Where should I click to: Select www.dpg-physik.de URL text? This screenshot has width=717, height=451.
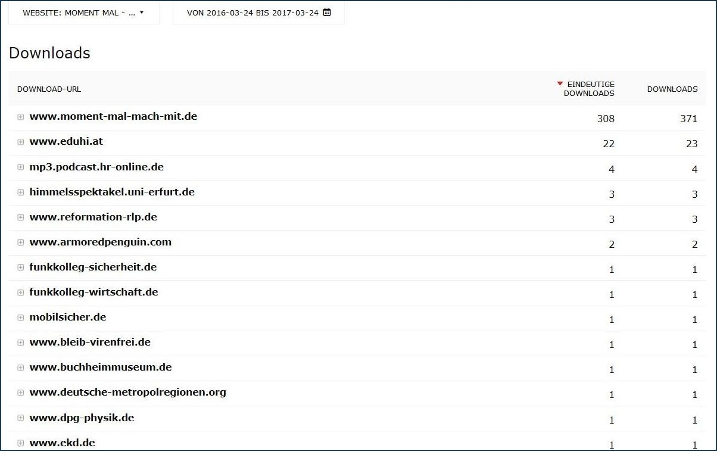[x=82, y=418]
